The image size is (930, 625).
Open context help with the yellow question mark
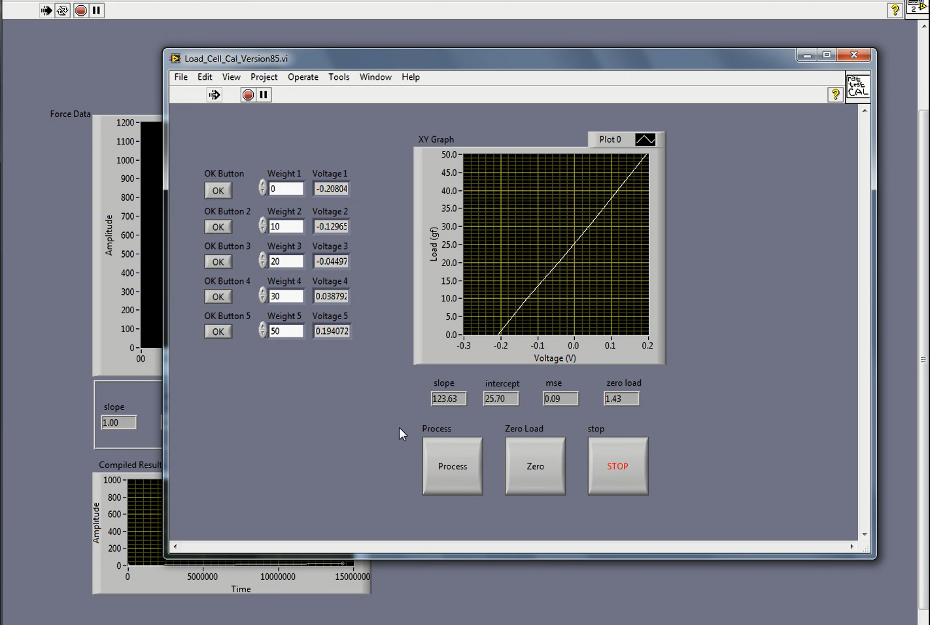pyautogui.click(x=835, y=95)
